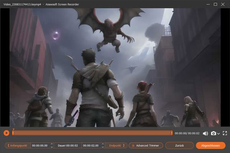230x153 pixels.
Task: Click the 00:00:00/ 00:00:02 time readout
Action: pyautogui.click(x=187, y=133)
